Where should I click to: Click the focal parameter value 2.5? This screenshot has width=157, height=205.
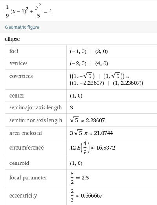pos(85,178)
